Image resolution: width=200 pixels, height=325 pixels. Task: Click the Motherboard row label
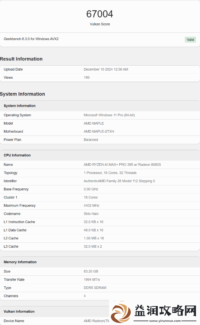(13, 132)
